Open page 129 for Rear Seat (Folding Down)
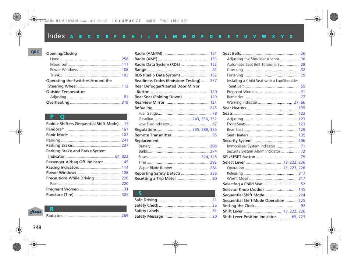 click(x=213, y=97)
